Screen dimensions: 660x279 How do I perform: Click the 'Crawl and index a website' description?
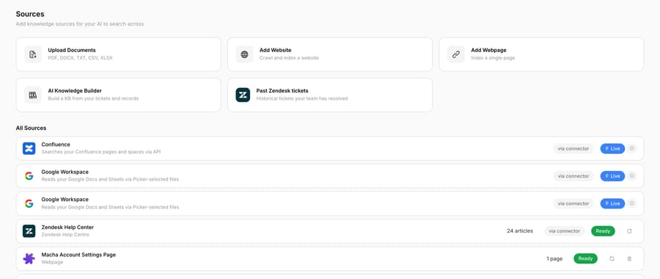point(289,58)
